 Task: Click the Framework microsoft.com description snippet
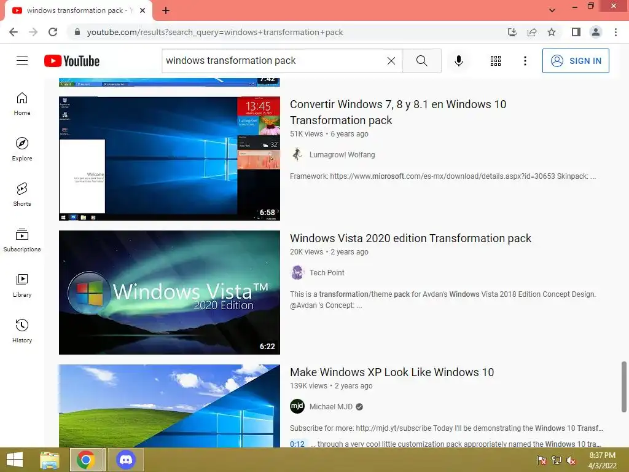click(443, 176)
